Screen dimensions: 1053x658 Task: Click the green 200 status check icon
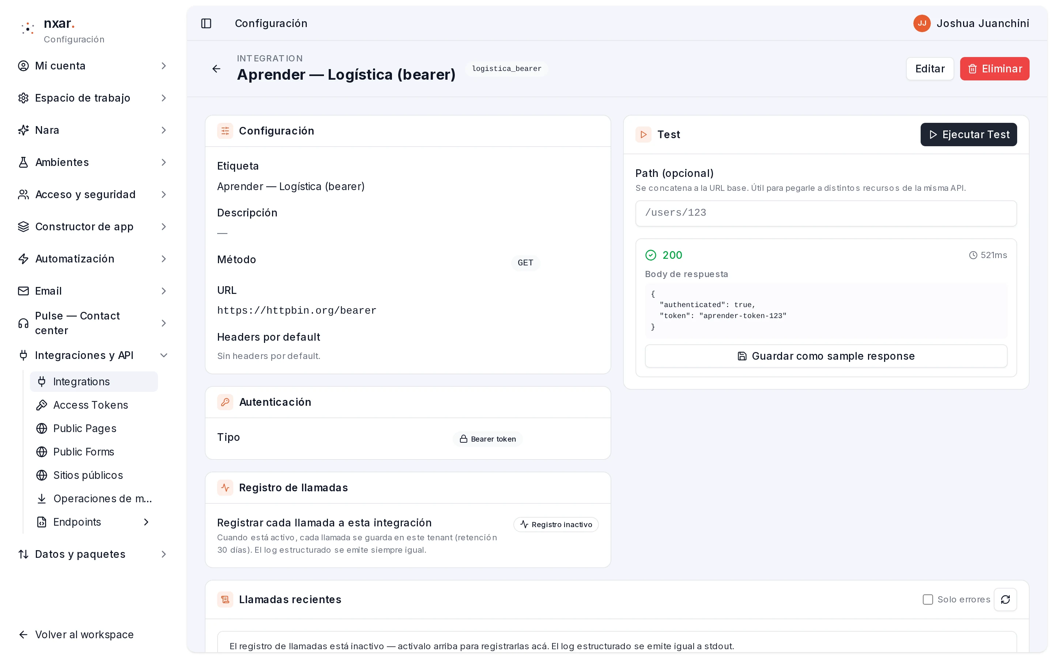[650, 255]
